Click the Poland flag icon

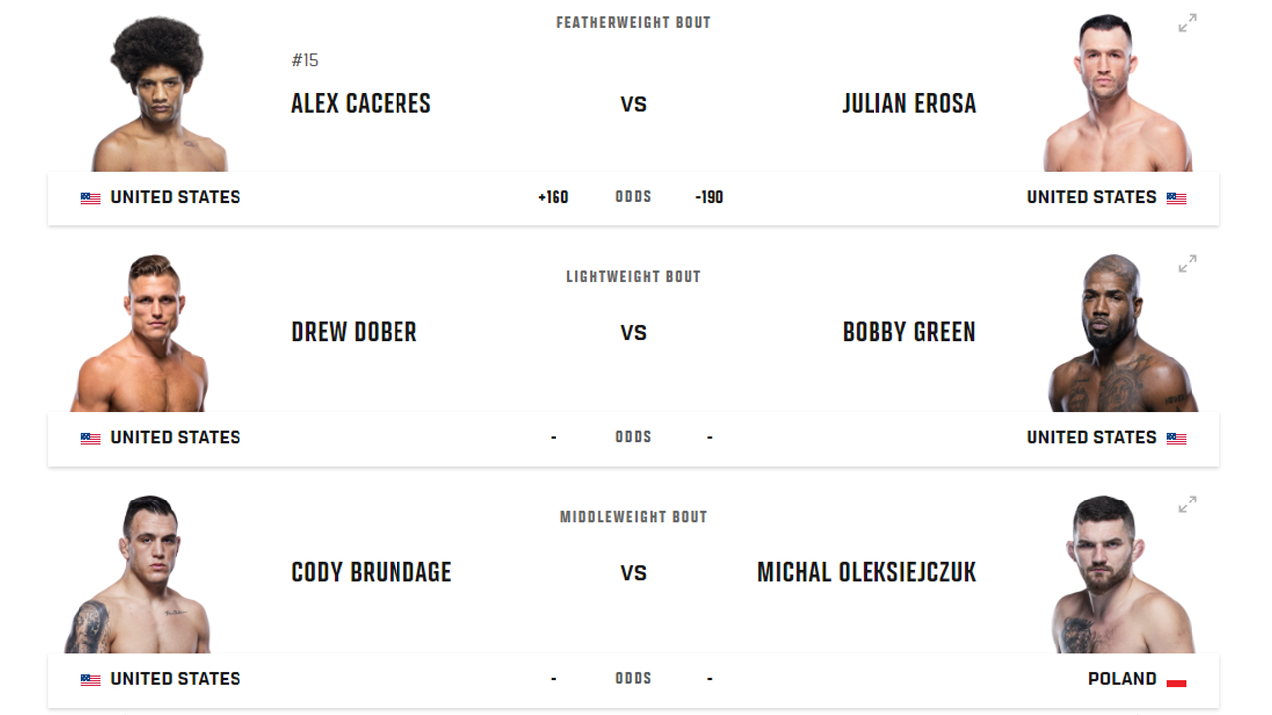[1176, 680]
